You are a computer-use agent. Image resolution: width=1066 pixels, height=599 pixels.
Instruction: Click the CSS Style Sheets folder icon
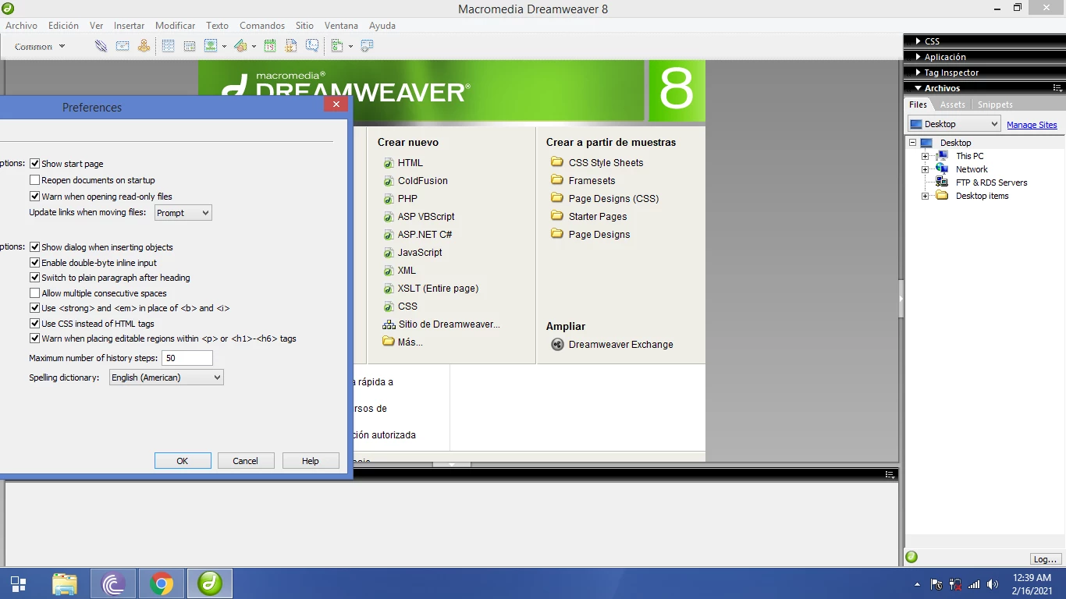pos(557,162)
